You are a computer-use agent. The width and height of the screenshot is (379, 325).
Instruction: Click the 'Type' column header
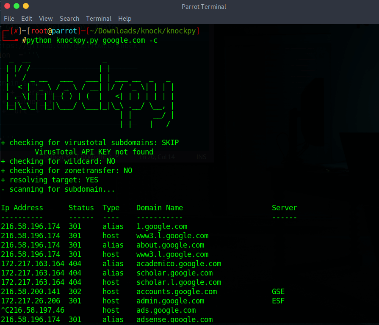click(111, 208)
